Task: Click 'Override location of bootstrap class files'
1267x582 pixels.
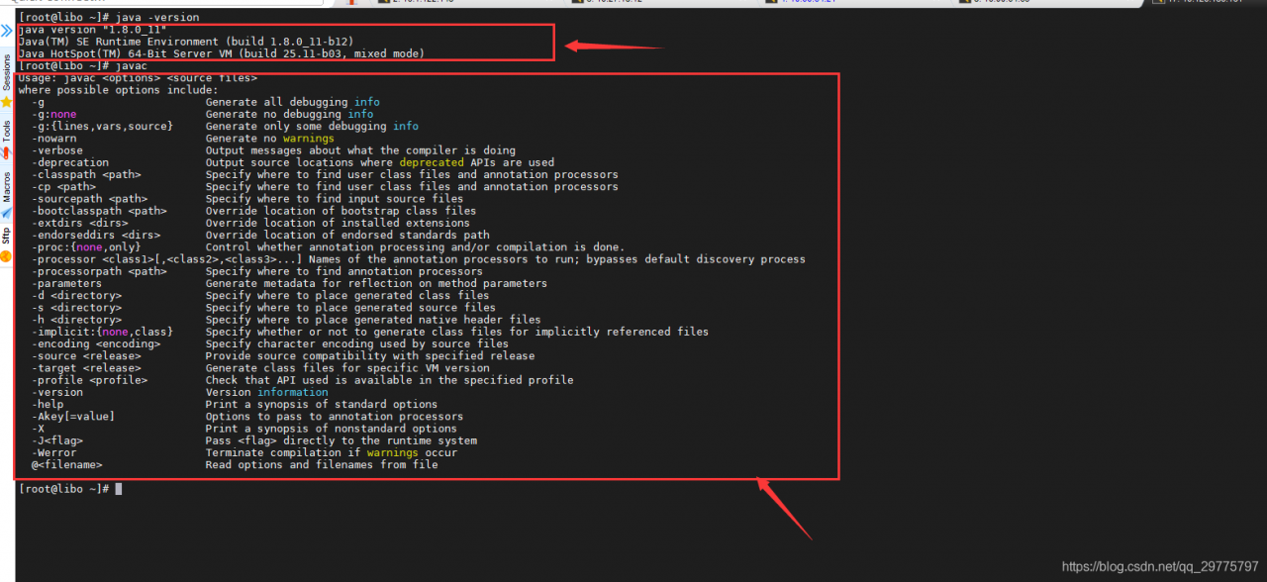Action: 341,211
